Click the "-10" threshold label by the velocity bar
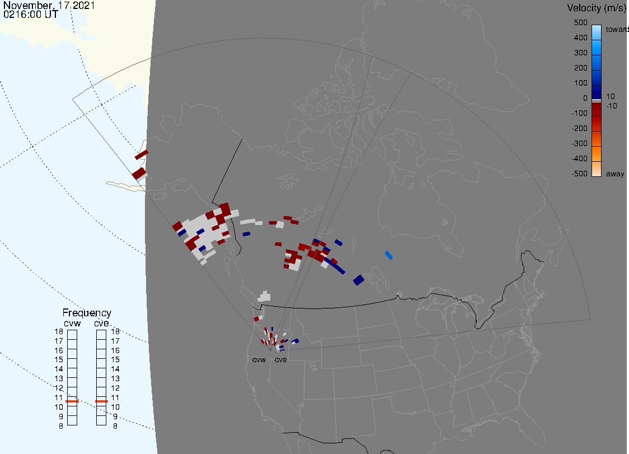Screen dimensions: 629x454 pos(611,106)
